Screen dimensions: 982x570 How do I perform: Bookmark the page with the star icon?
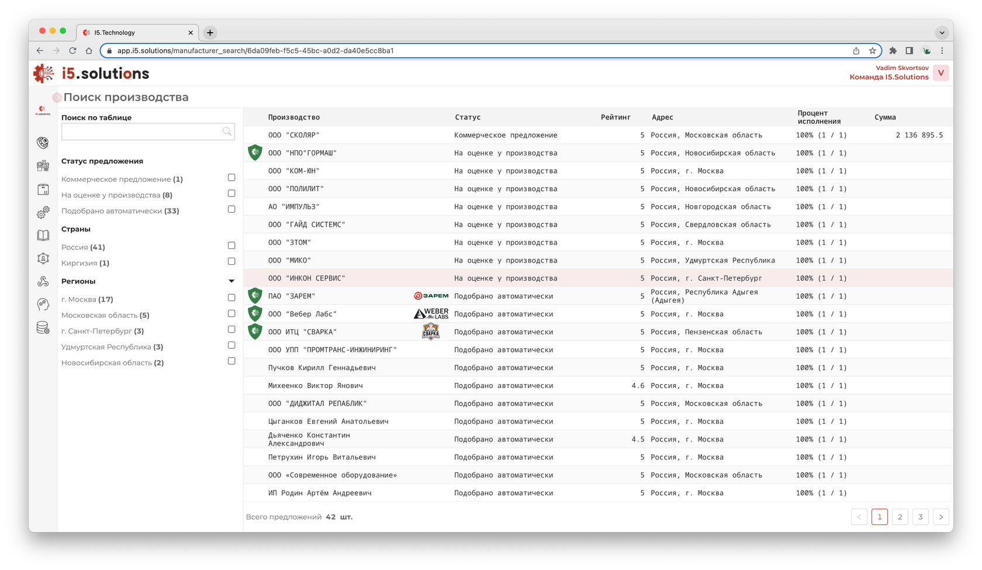tap(873, 51)
